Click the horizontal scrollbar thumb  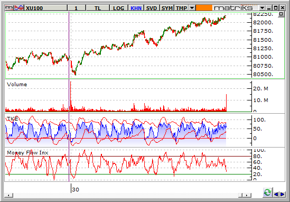(240, 195)
